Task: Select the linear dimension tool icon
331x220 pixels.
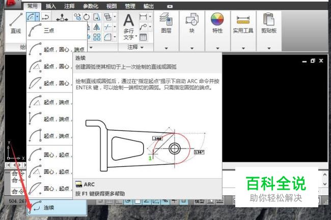Action: pos(143,17)
